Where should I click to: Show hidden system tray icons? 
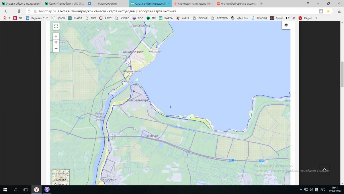pos(300,190)
